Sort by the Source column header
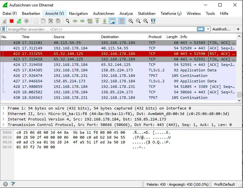 coord(76,37)
